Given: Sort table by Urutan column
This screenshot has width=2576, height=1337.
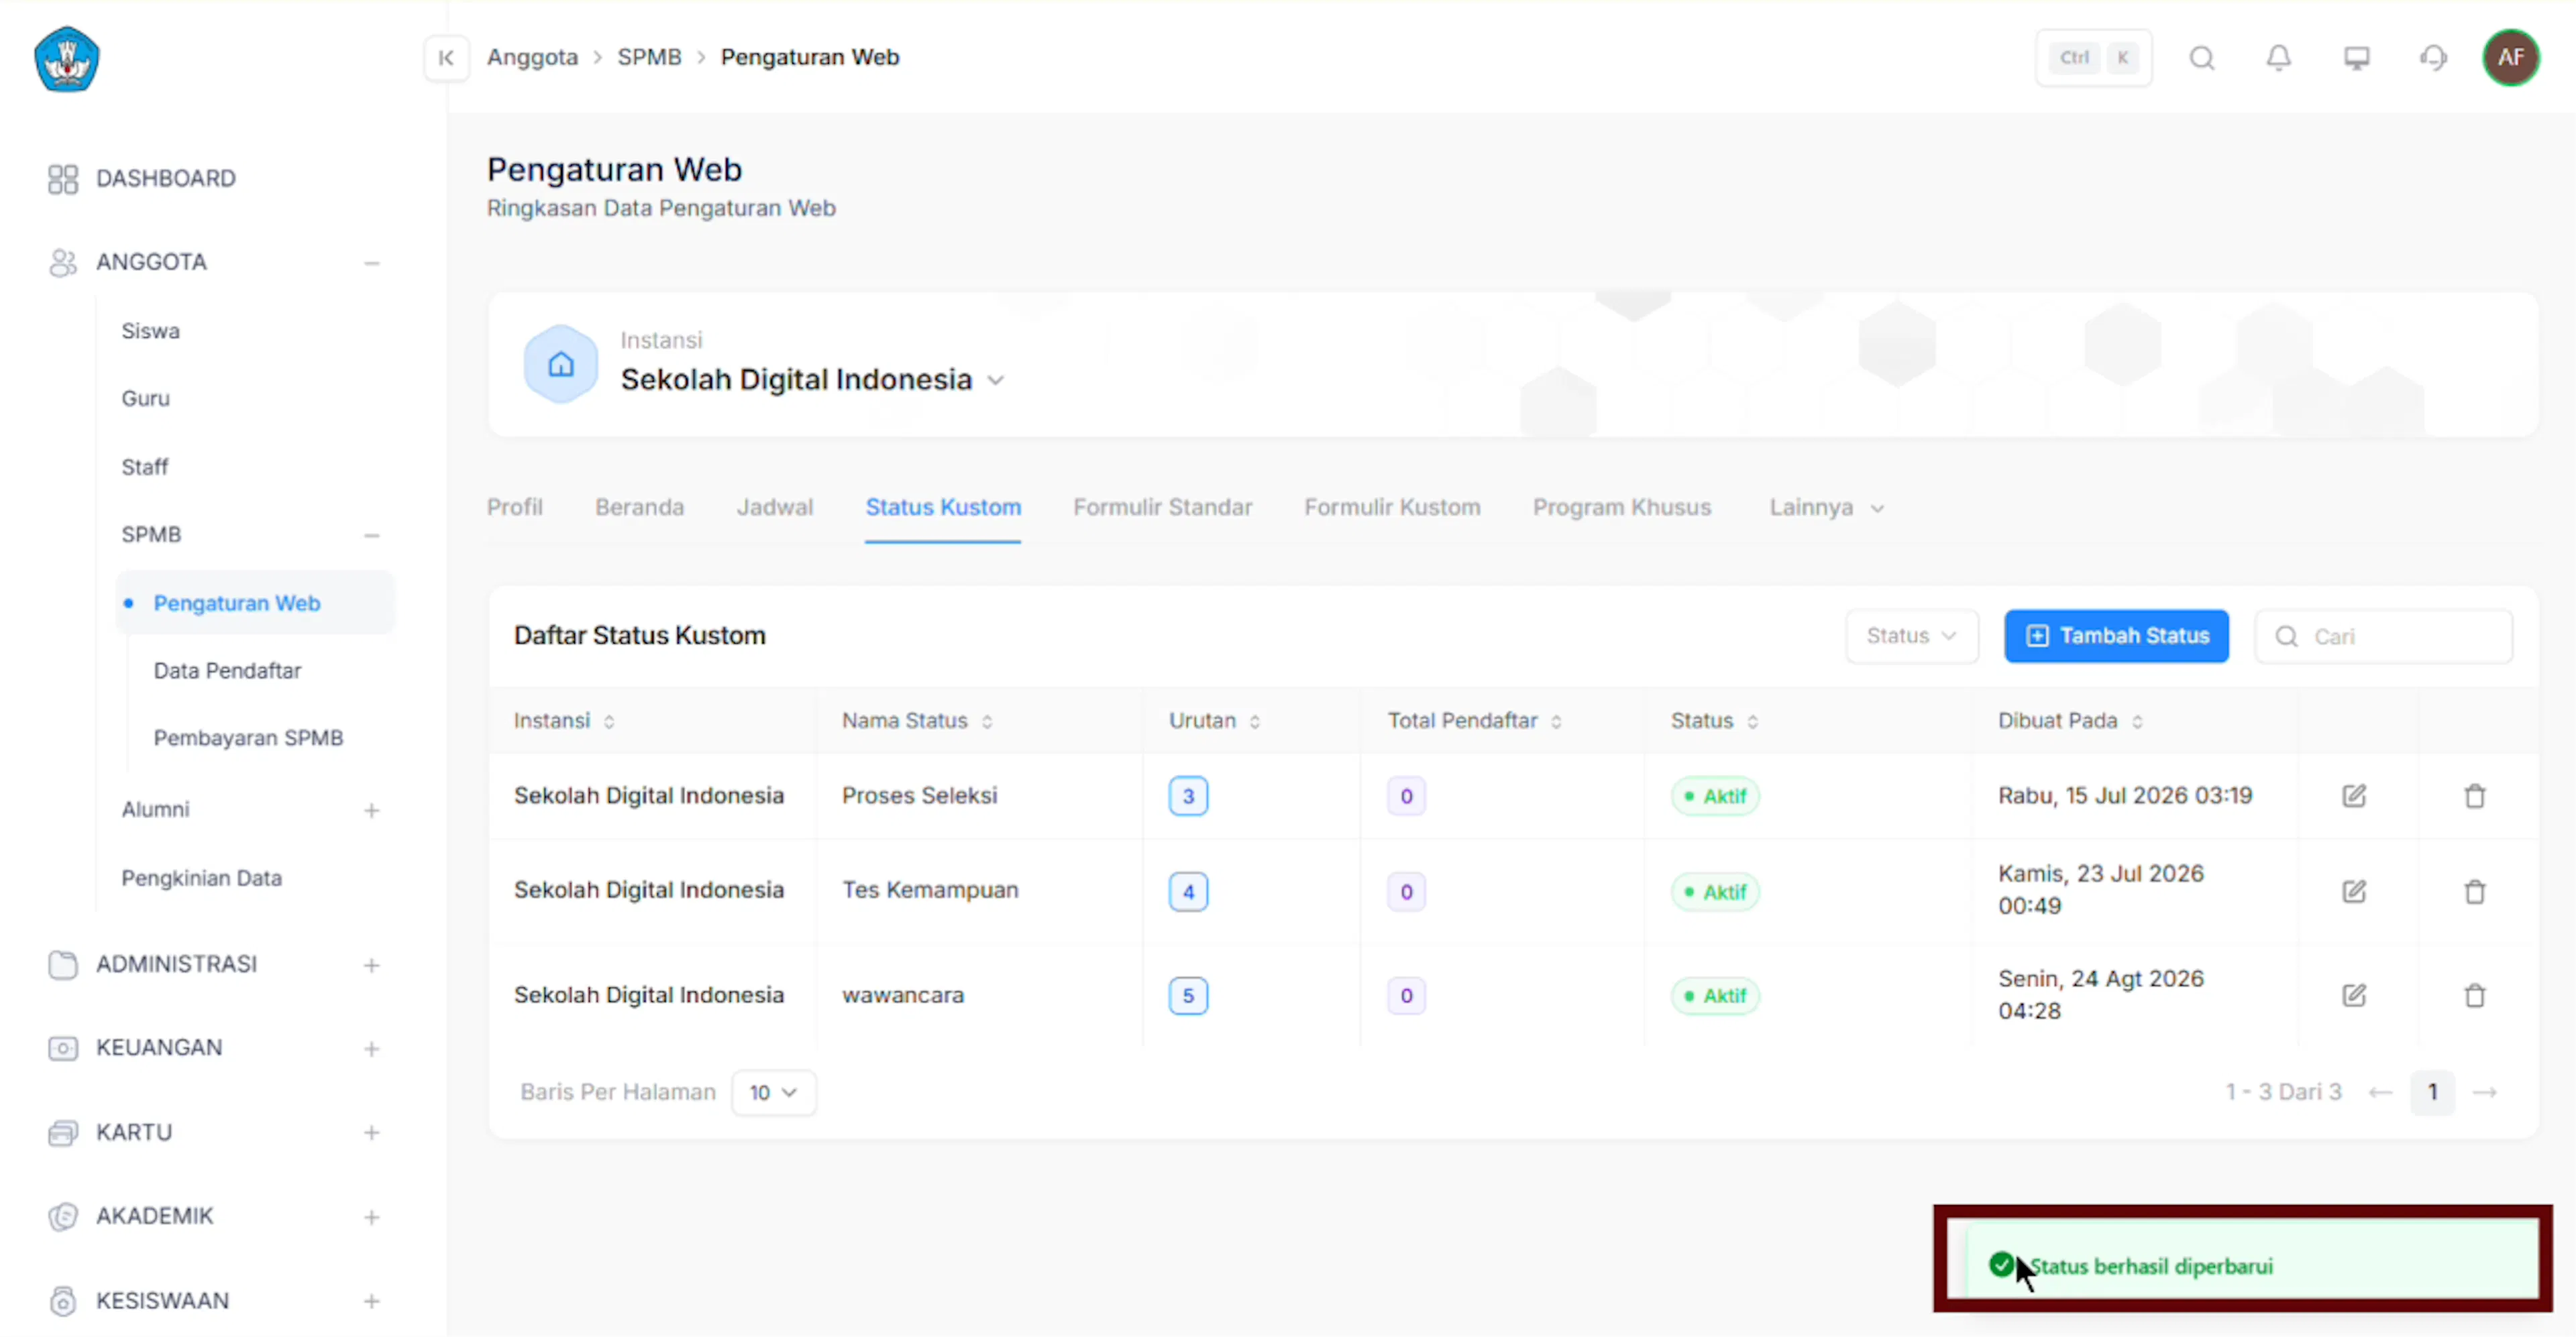Looking at the screenshot, I should point(1214,720).
